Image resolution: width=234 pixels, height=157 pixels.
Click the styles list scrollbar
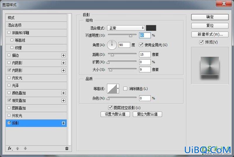pyautogui.click(x=69, y=80)
